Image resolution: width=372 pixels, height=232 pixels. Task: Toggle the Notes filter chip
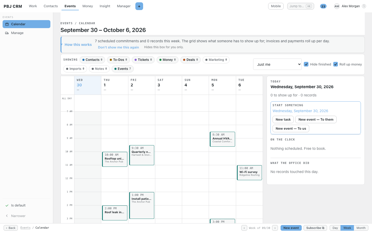[99, 69]
